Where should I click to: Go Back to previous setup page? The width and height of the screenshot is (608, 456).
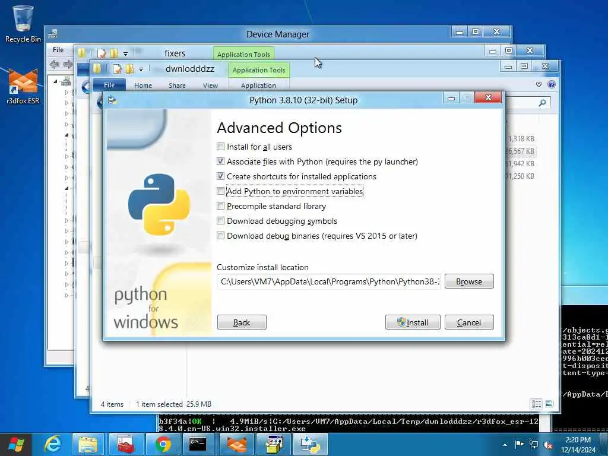(x=242, y=322)
